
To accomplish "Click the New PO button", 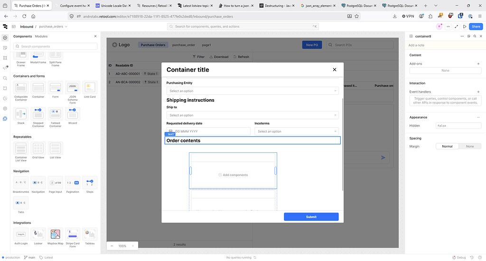I will 312,45.
